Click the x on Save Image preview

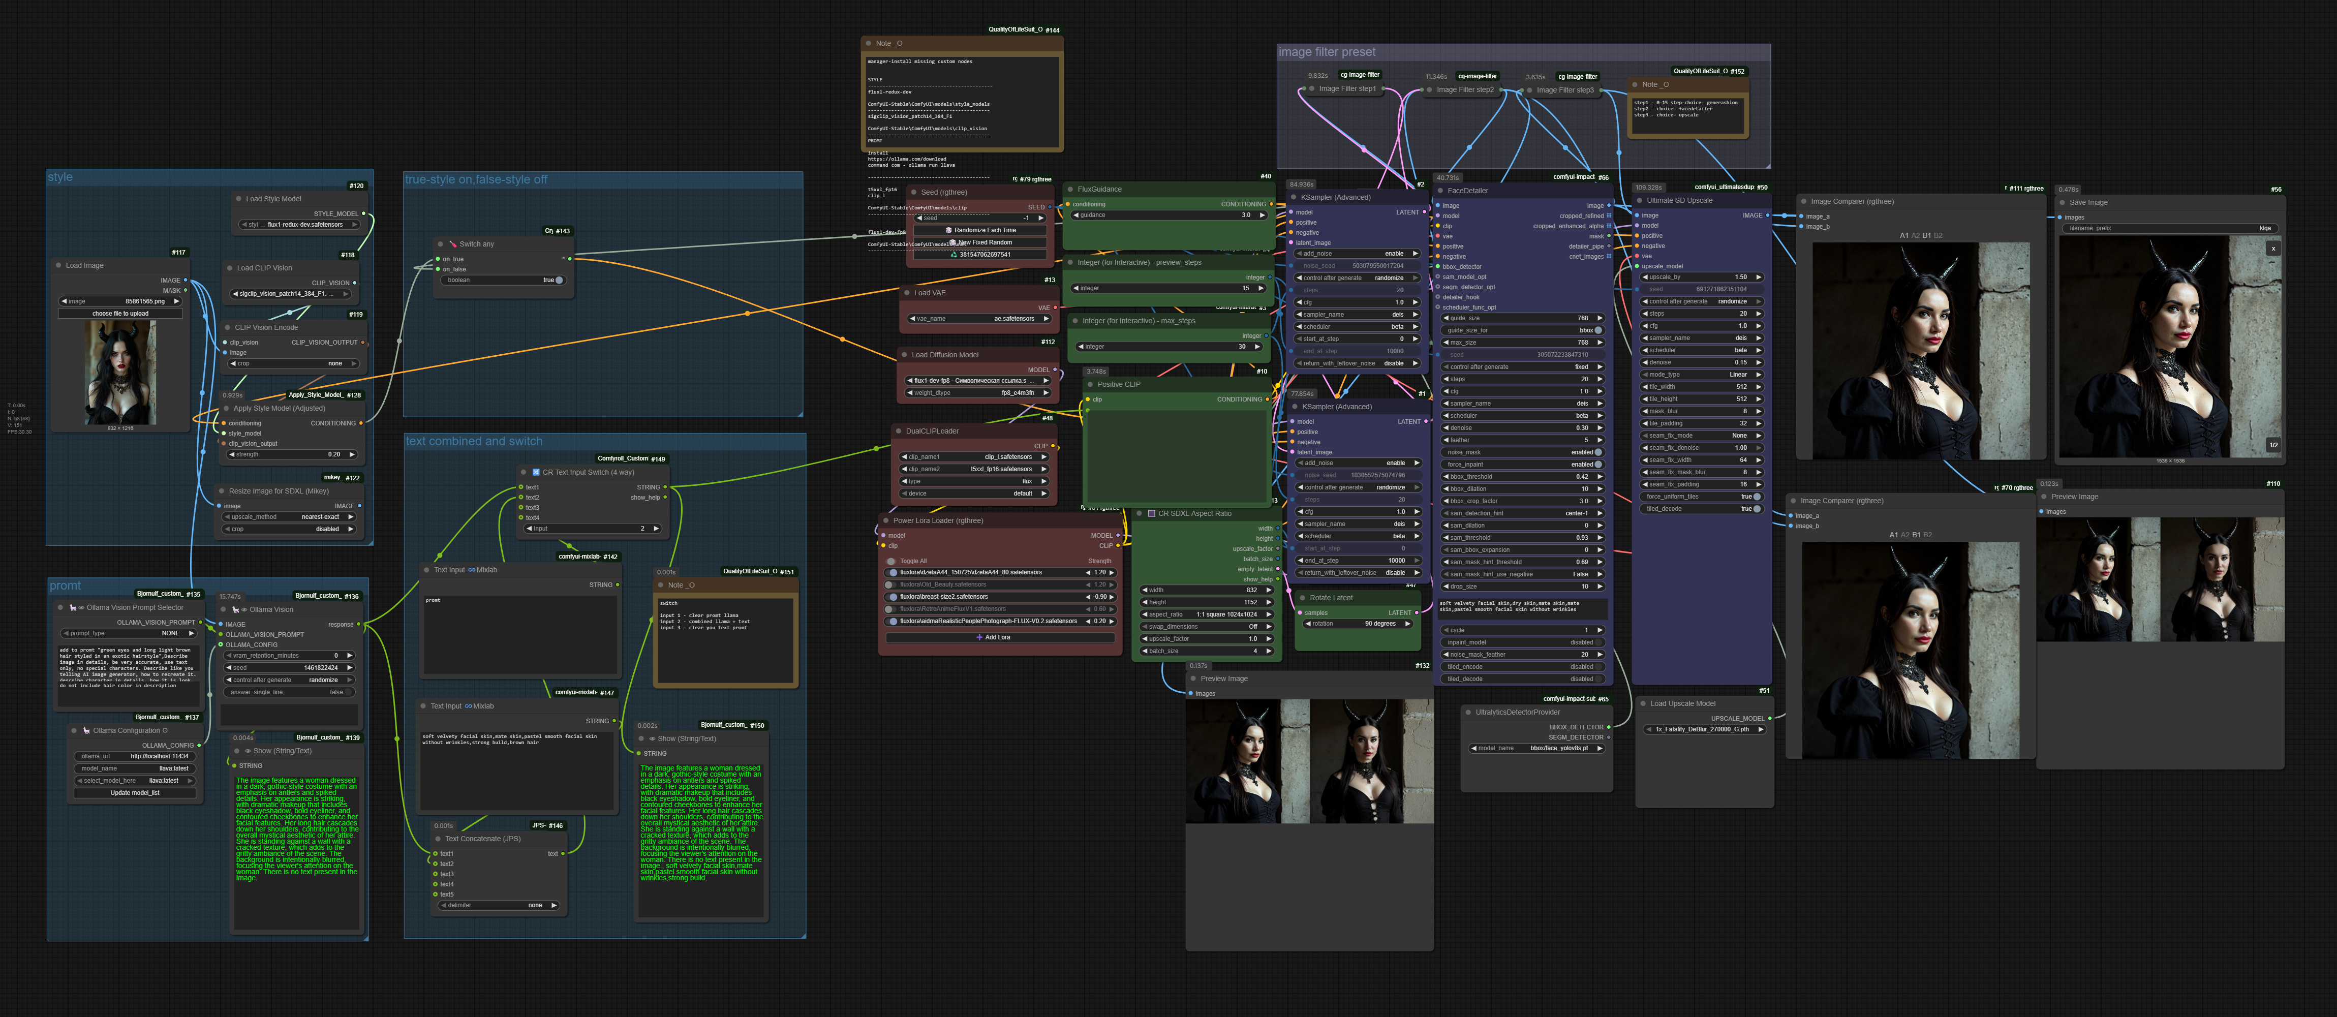coord(2272,248)
